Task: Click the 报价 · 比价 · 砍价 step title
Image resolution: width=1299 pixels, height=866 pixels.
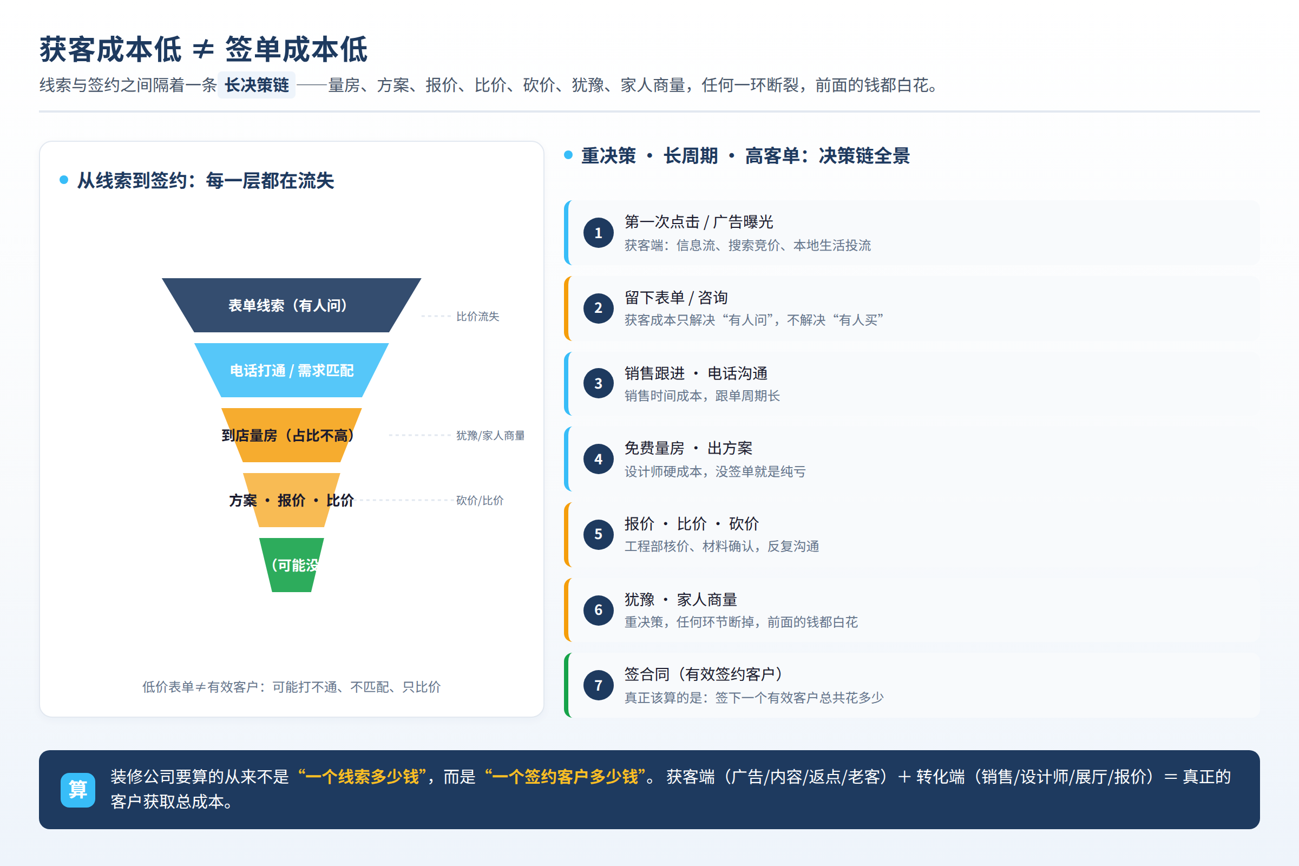Action: pos(692,523)
